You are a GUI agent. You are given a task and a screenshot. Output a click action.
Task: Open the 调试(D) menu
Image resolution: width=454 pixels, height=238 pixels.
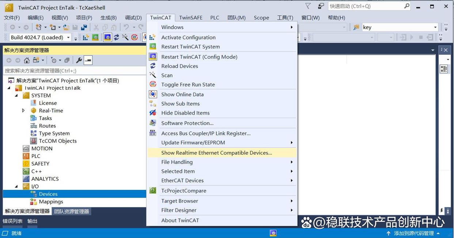pos(133,17)
